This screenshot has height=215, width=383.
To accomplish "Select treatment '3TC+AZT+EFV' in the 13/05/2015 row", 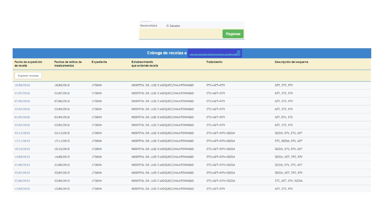I will (216, 189).
